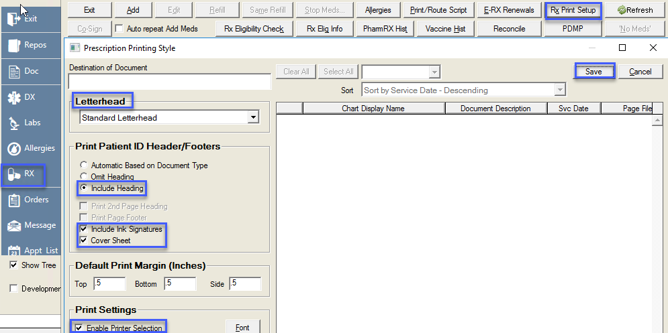
Task: Click the Destination of Document field
Action: [169, 81]
